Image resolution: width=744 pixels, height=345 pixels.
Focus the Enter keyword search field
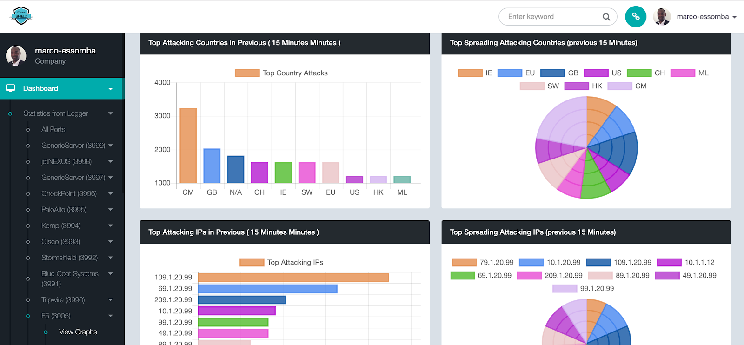(558, 17)
